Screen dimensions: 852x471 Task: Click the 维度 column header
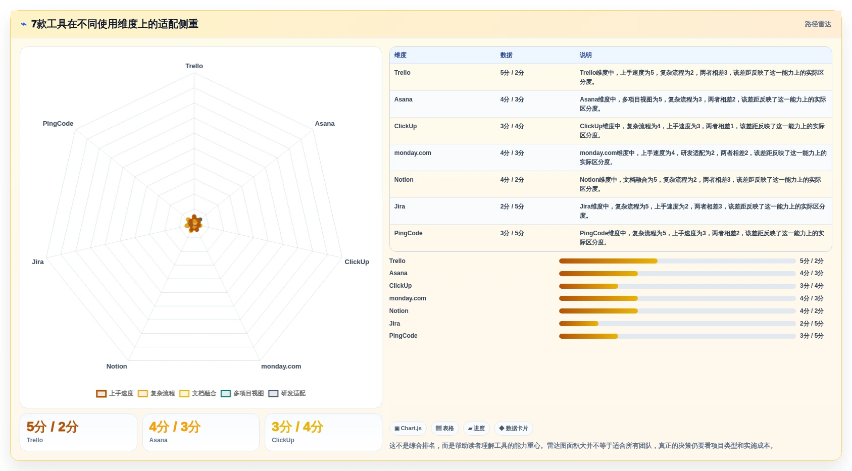coord(400,56)
